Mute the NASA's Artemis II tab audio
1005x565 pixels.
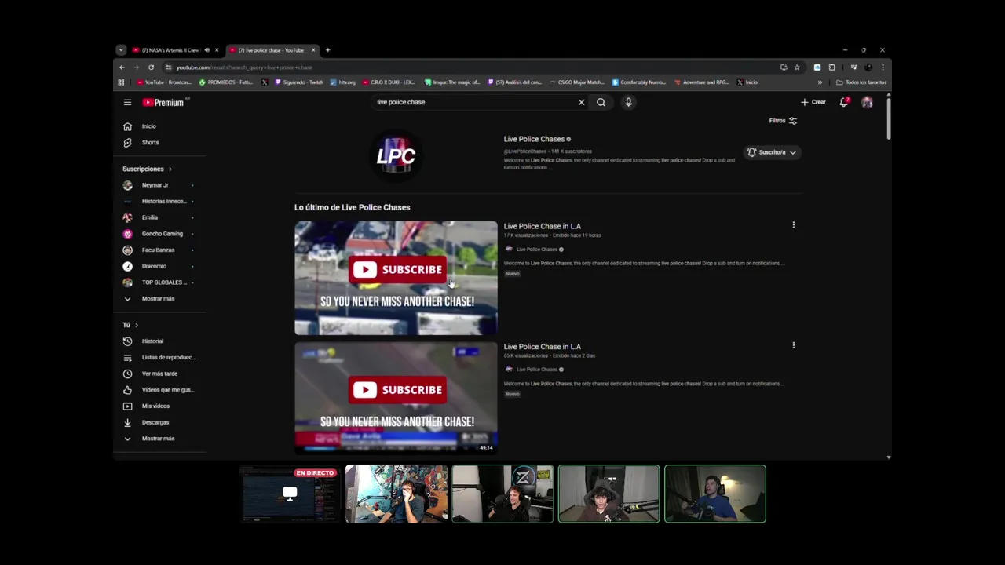[207, 50]
